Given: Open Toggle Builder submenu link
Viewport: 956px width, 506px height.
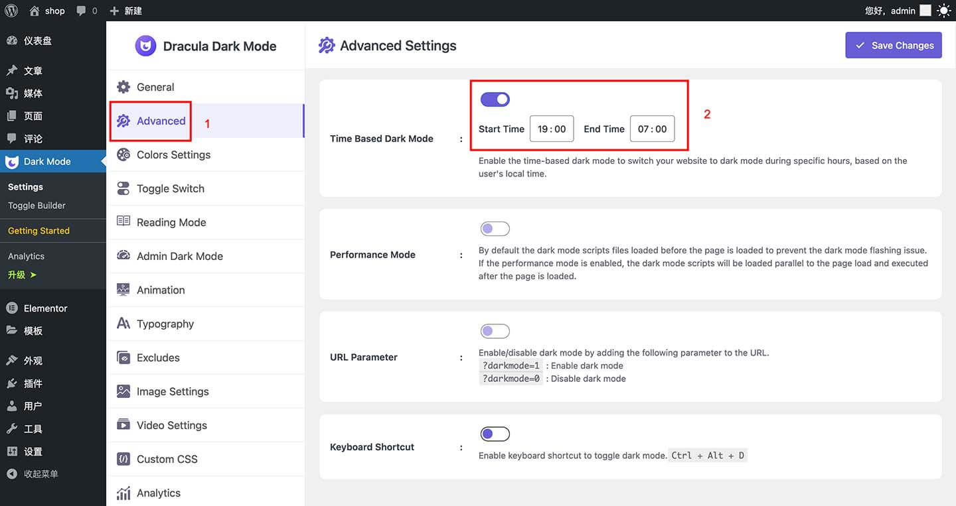Looking at the screenshot, I should (x=37, y=206).
